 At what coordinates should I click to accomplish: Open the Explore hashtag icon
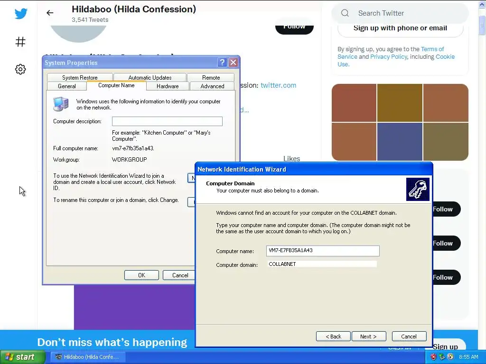(20, 42)
